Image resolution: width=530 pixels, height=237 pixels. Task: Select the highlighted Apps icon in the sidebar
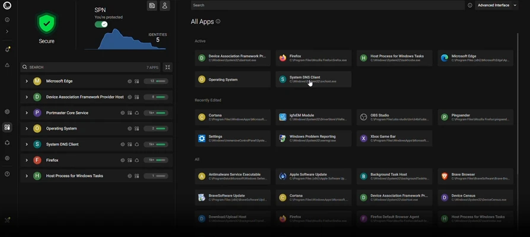7,127
